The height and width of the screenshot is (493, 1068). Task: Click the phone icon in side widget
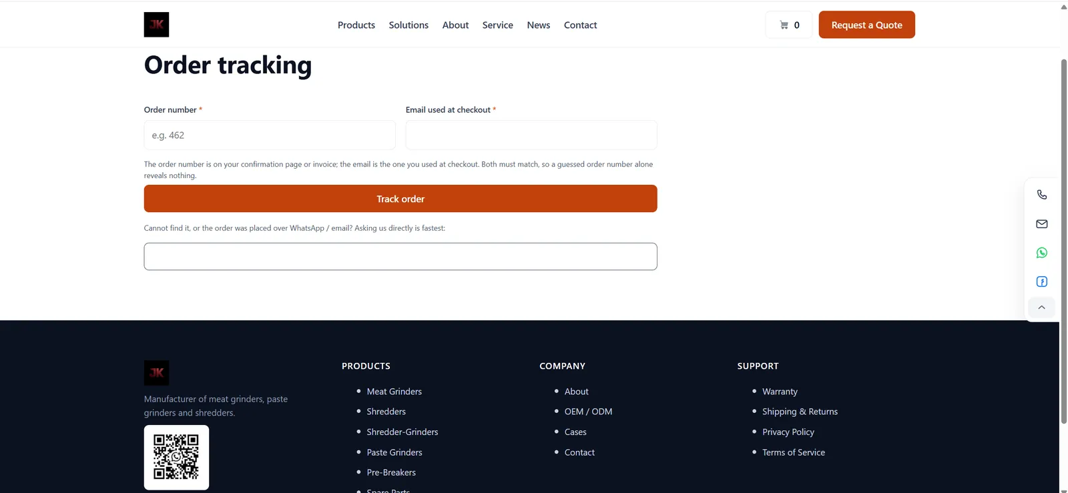1041,195
